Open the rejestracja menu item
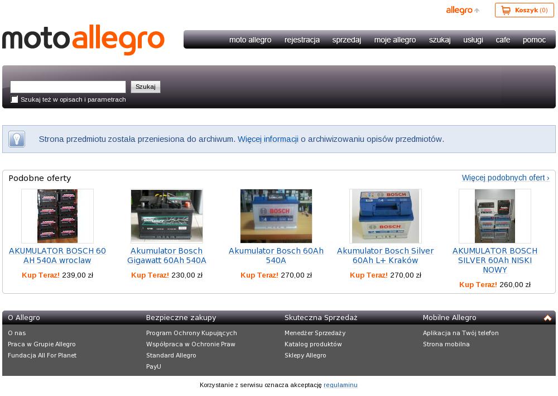 [x=302, y=40]
